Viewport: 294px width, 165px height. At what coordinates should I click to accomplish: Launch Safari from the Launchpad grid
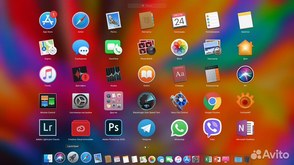(x=80, y=21)
